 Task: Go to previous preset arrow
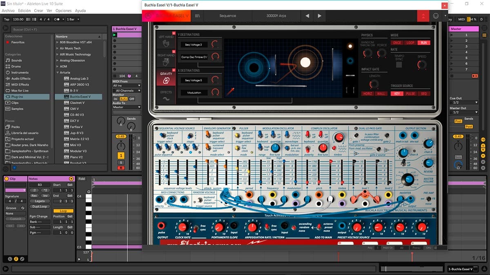click(307, 16)
